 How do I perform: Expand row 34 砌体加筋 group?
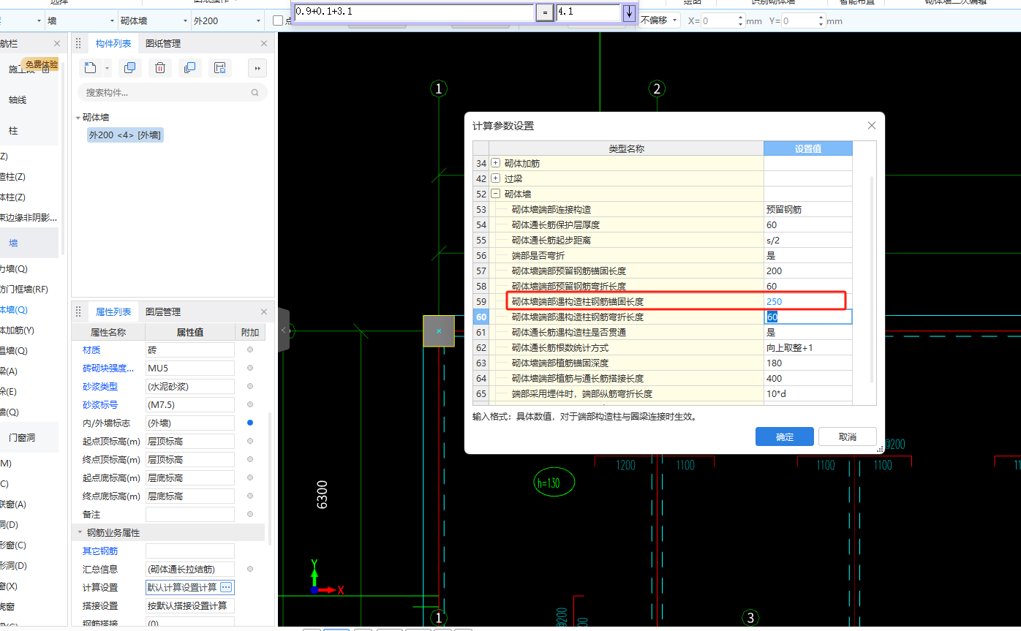(x=495, y=163)
